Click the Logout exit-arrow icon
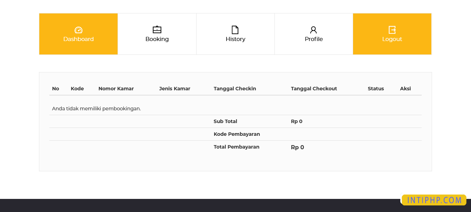This screenshot has width=471, height=212. 392,30
